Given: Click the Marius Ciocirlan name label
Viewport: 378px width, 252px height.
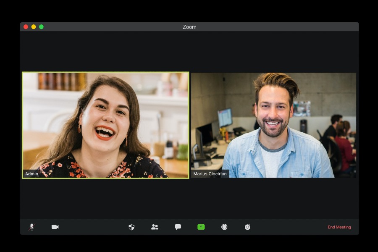Looking at the screenshot, I should (210, 174).
